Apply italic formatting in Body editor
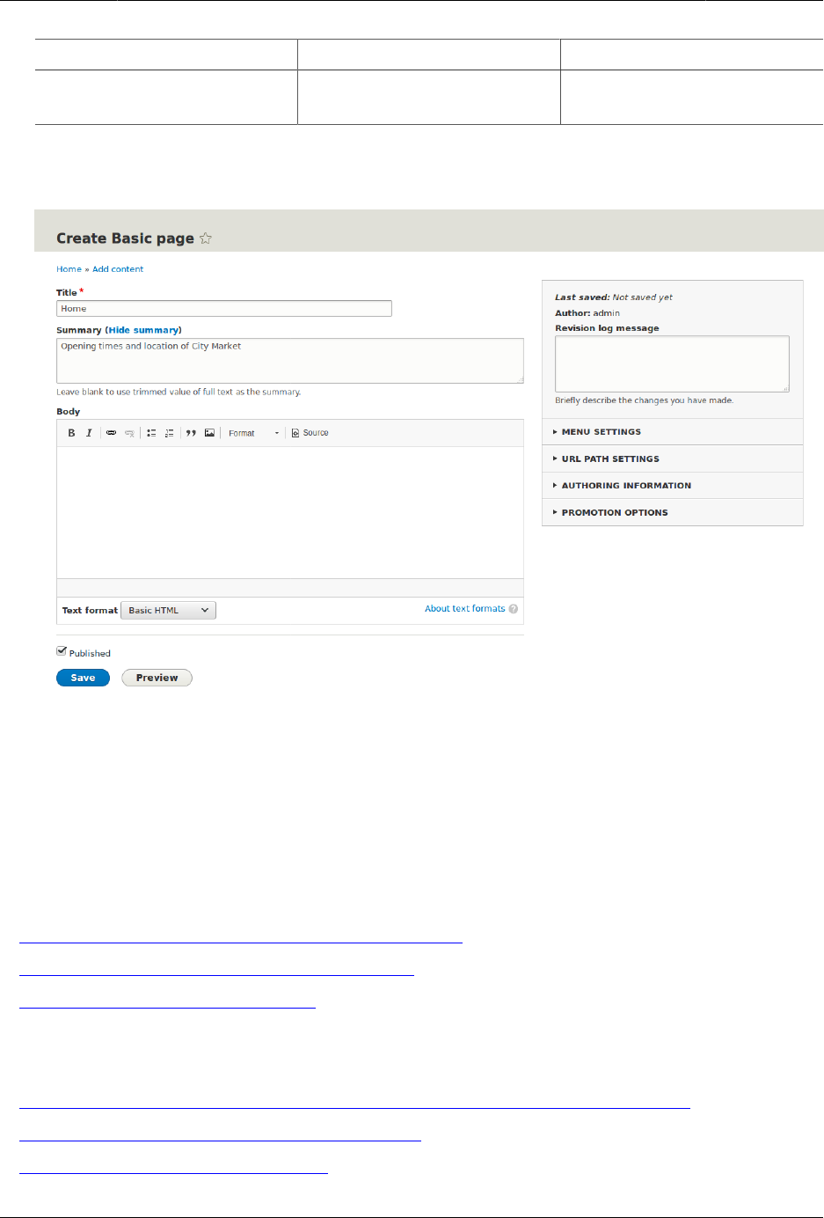824x1218 pixels. click(x=89, y=433)
